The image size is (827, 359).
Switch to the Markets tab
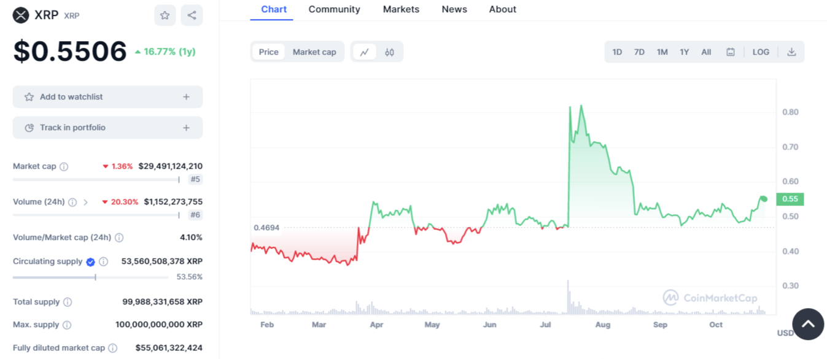401,9
